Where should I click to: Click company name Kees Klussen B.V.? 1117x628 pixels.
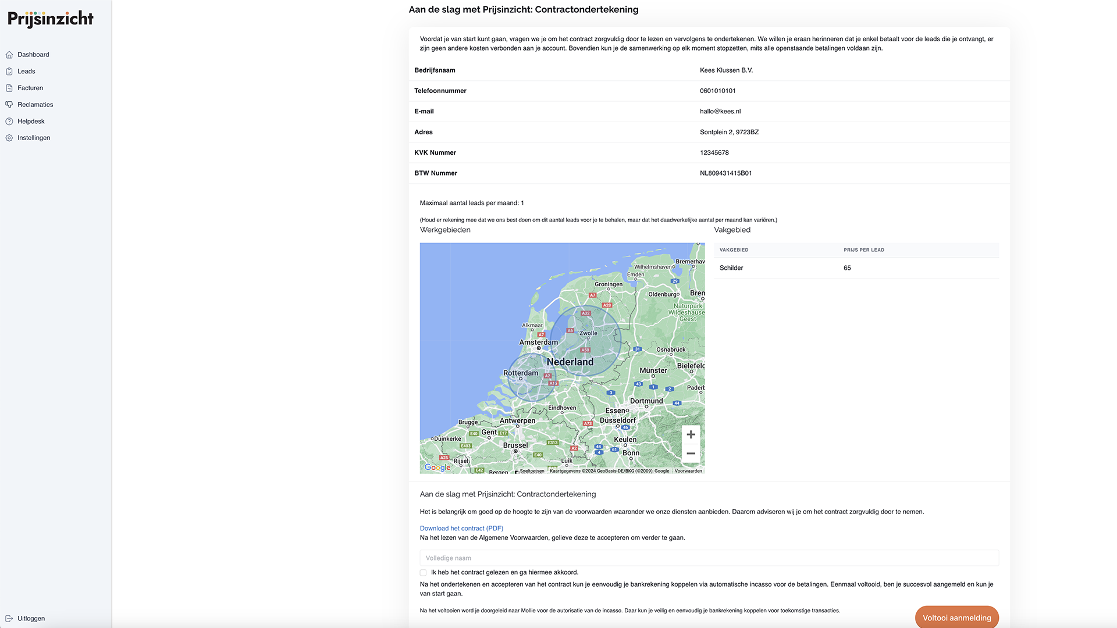(726, 70)
